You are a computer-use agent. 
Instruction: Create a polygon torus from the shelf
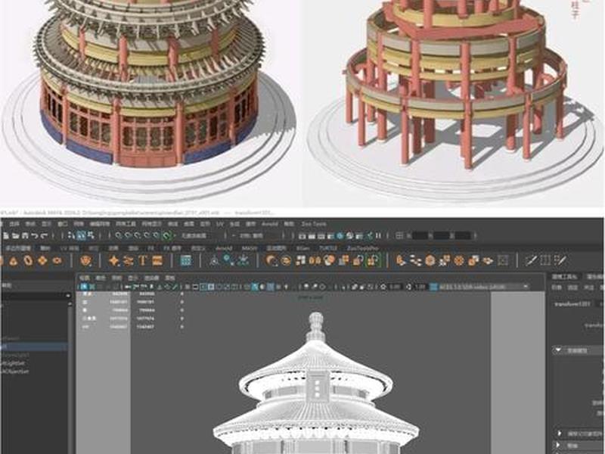(x=28, y=261)
